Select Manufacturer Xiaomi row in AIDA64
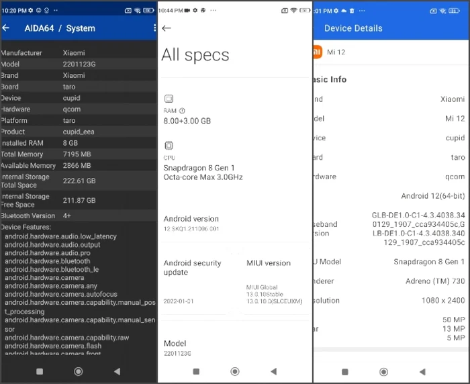This screenshot has height=384, width=470. (x=79, y=53)
